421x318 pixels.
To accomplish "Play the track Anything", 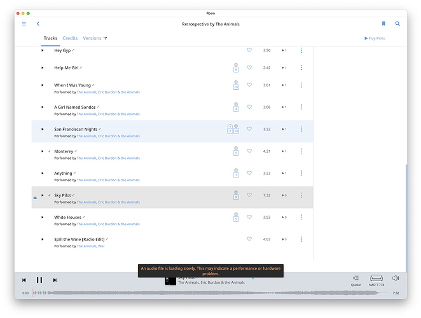I will pyautogui.click(x=43, y=173).
